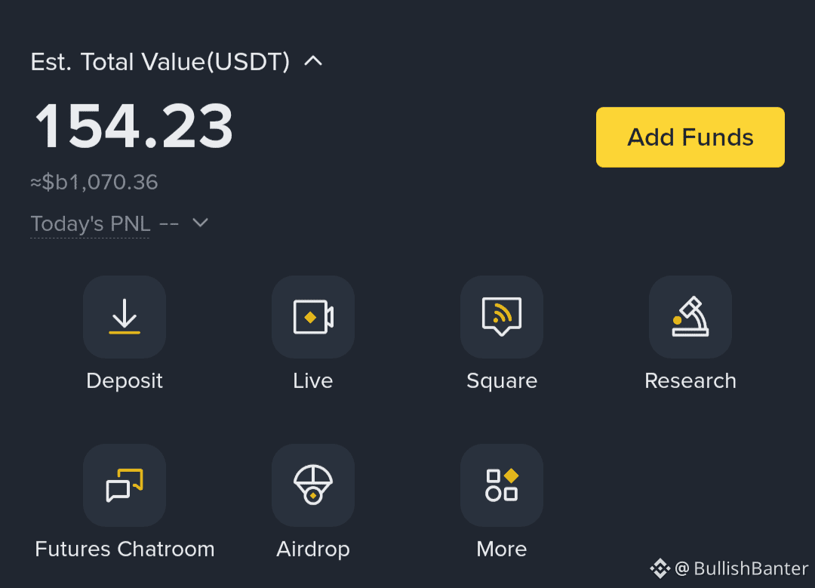Select the Futures Chatroom text label
The width and height of the screenshot is (815, 588).
click(125, 549)
